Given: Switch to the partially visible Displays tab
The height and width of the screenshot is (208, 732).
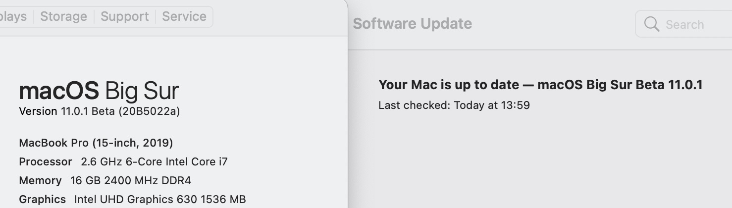Looking at the screenshot, I should point(13,16).
